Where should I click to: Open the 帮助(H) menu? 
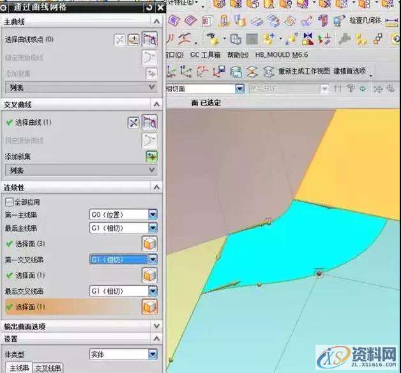[x=238, y=55]
